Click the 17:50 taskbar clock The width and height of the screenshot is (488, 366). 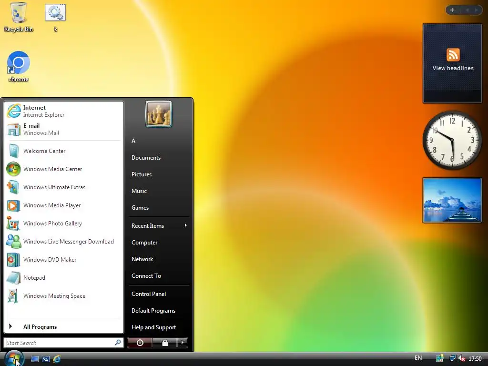475,358
